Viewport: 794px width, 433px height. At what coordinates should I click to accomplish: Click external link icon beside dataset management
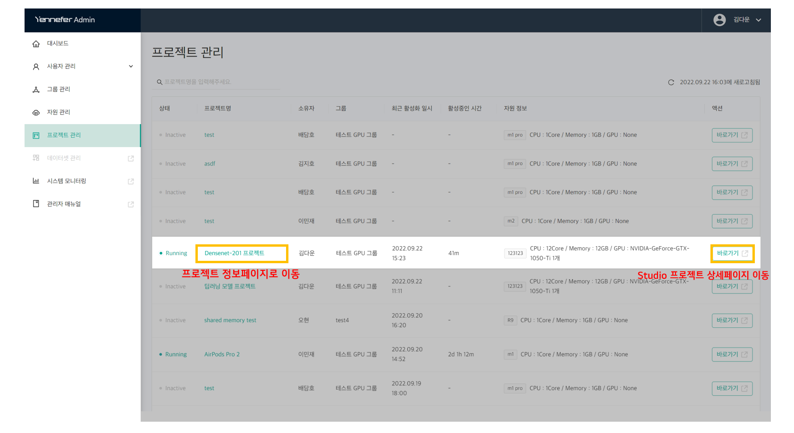pyautogui.click(x=131, y=158)
